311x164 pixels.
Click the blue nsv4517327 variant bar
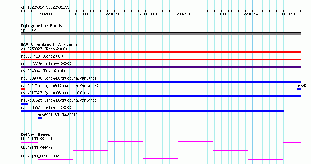coord(161,96)
